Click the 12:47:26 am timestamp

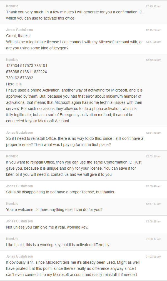(153, 42)
